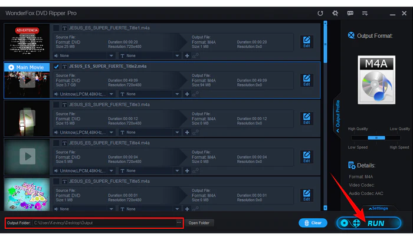The height and width of the screenshot is (240, 413).
Task: Click the Audio Codec: AAC detail text
Action: (x=366, y=193)
